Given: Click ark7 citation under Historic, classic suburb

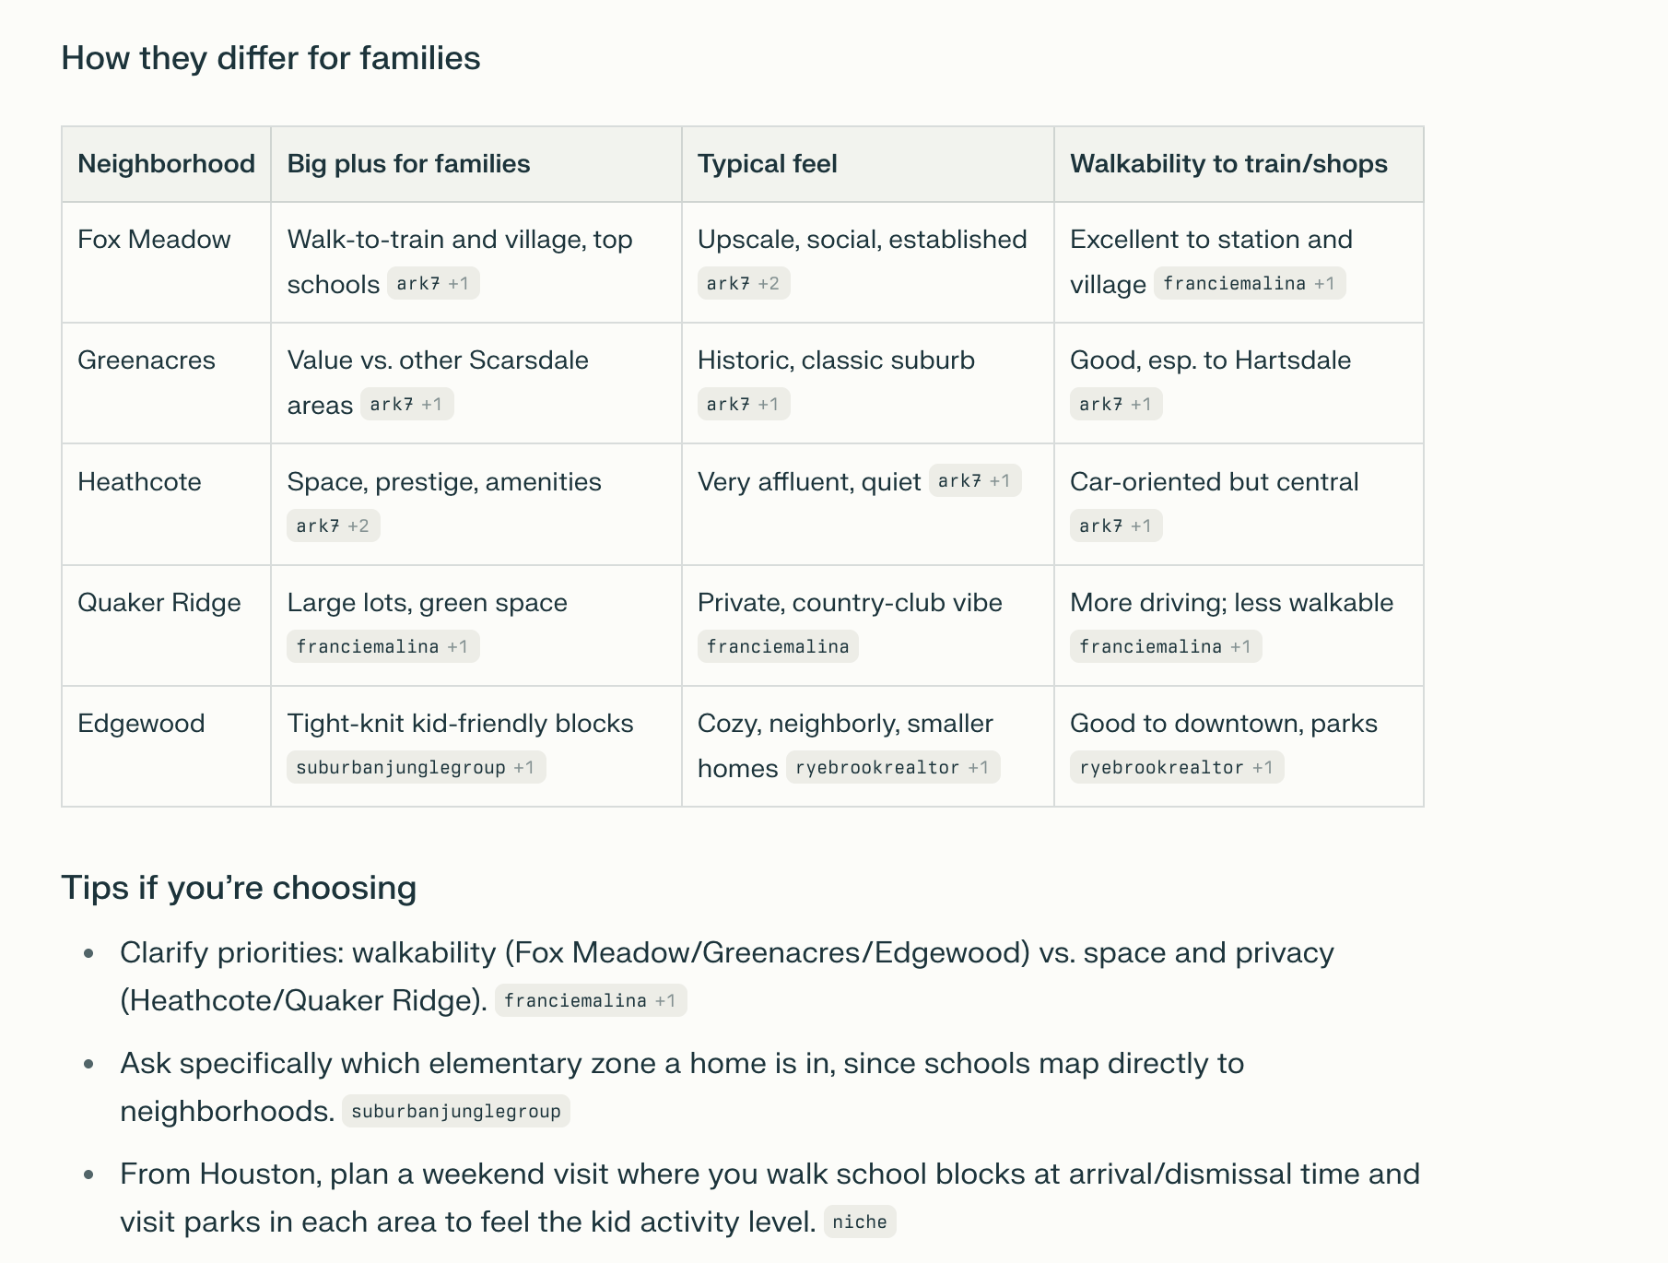Looking at the screenshot, I should (743, 405).
